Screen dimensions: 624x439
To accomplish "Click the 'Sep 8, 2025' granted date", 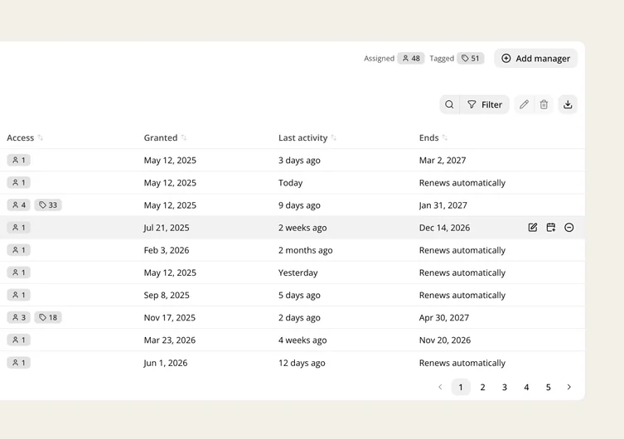I will tap(167, 295).
